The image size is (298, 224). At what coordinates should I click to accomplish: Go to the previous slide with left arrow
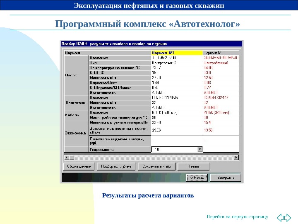click(x=280, y=217)
